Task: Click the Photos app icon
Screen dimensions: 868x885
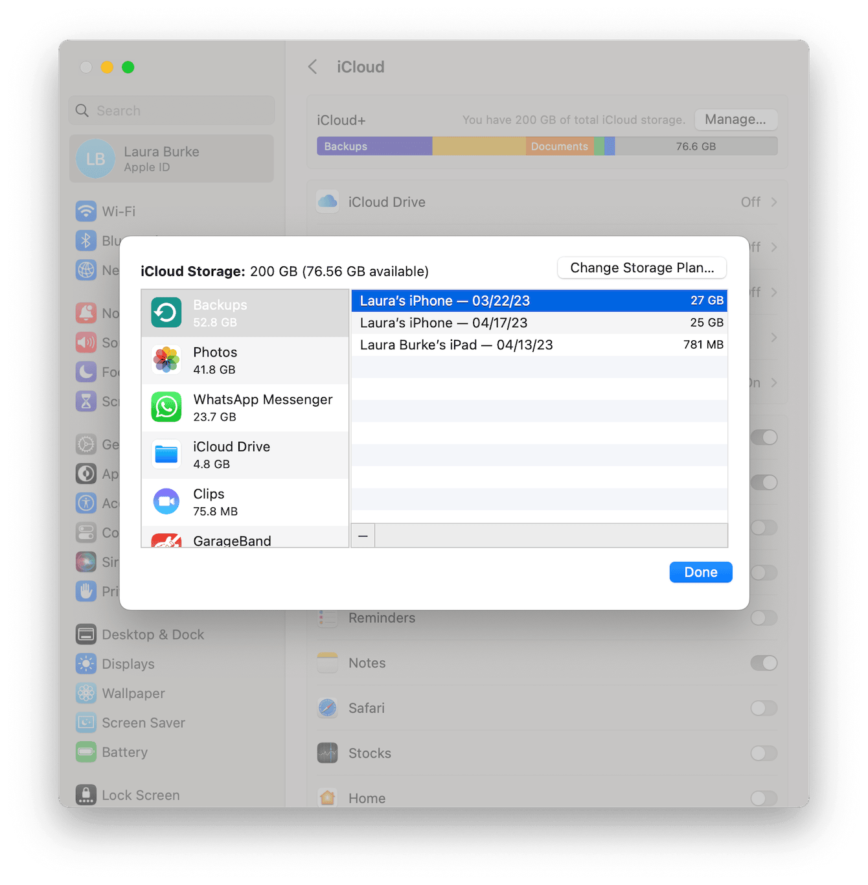Action: pyautogui.click(x=166, y=360)
